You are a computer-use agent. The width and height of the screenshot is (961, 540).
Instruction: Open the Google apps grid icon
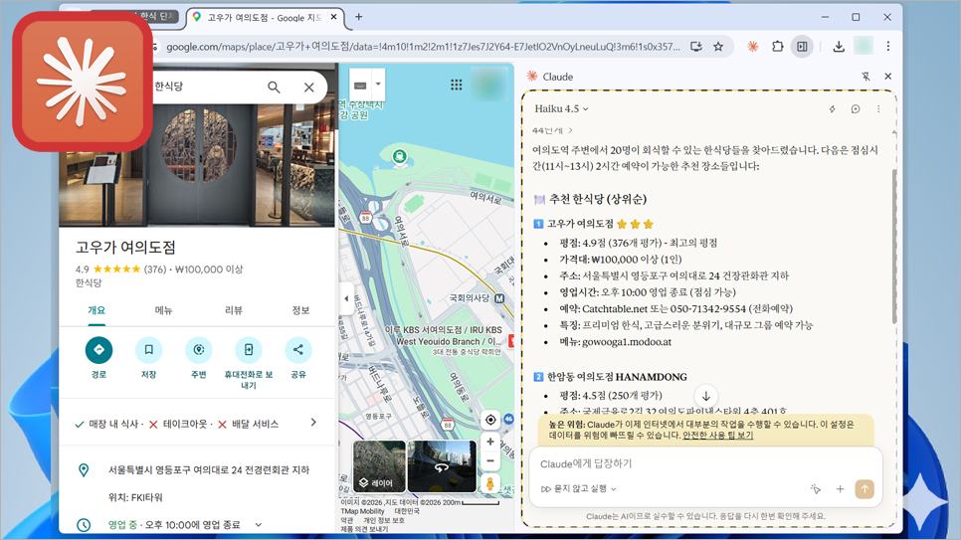456,86
